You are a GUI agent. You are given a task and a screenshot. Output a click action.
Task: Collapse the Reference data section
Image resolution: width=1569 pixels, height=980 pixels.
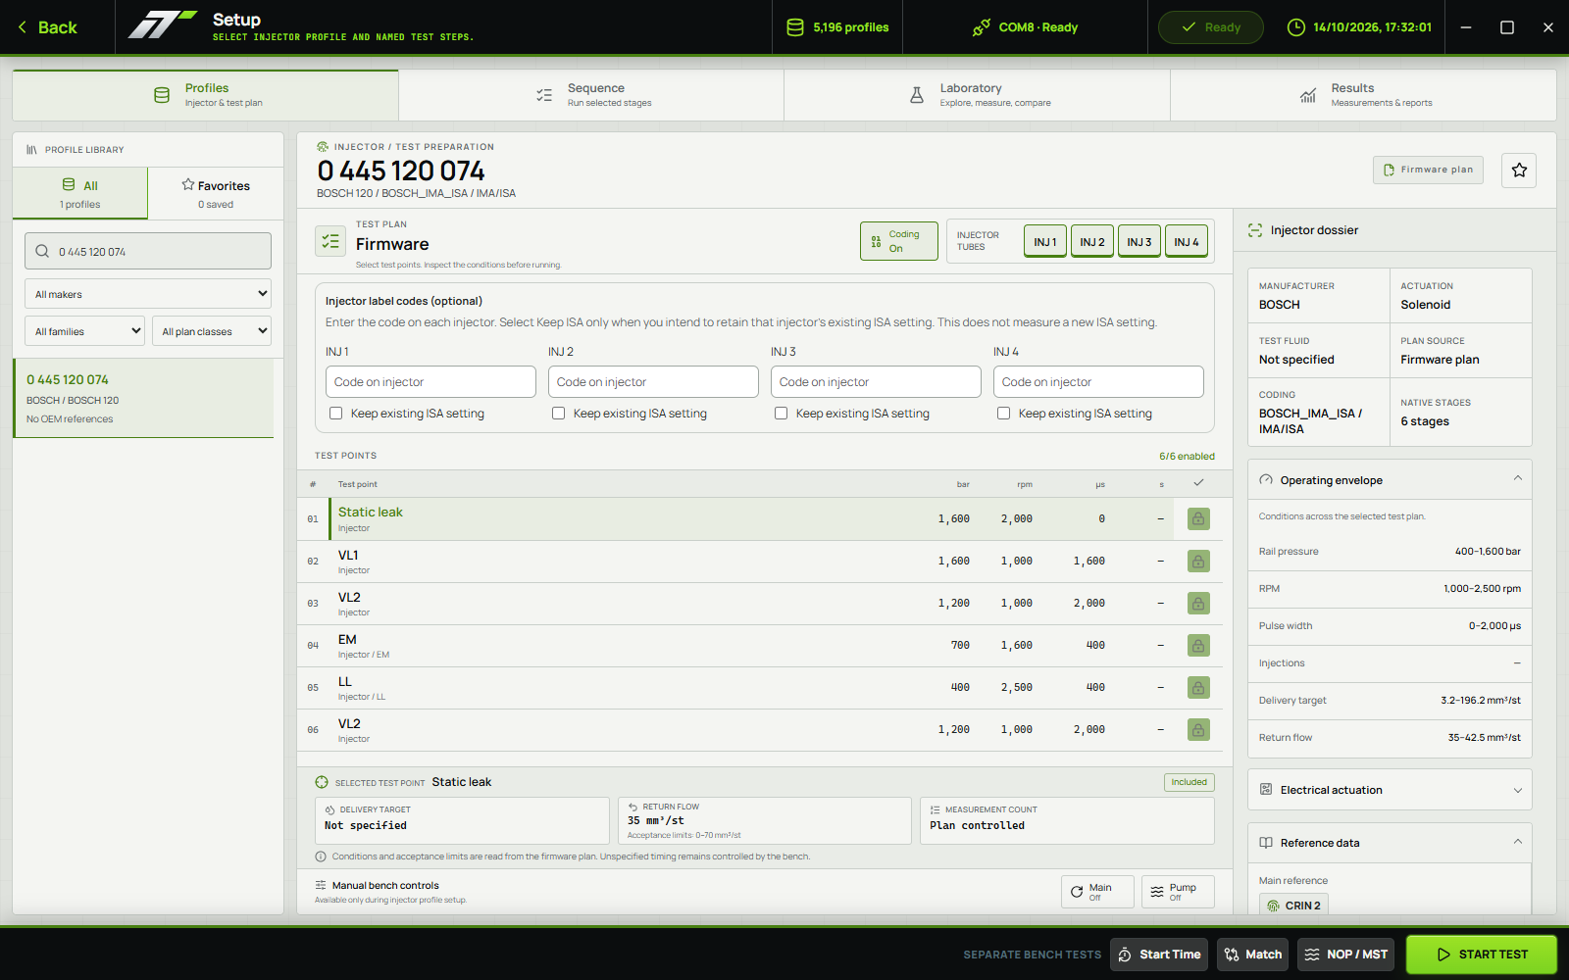pyautogui.click(x=1390, y=843)
